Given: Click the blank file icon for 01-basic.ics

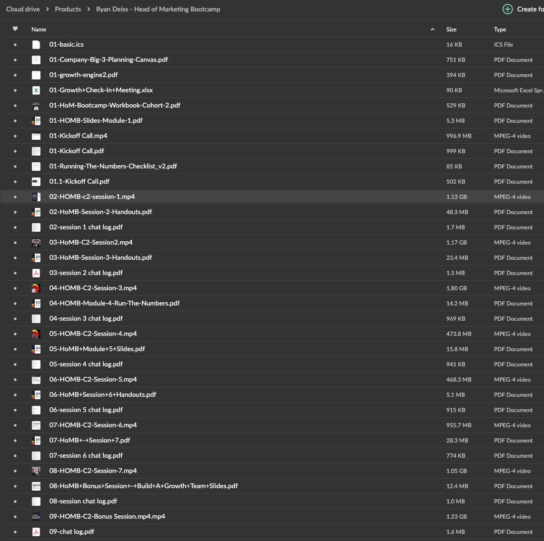Looking at the screenshot, I should (36, 44).
